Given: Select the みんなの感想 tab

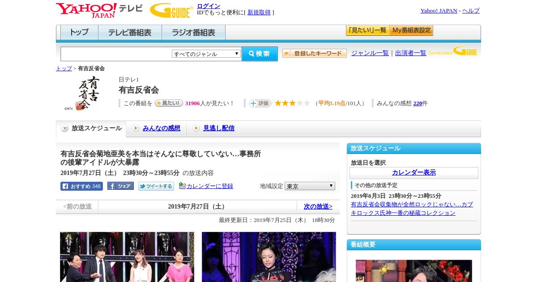Looking at the screenshot, I should point(162,128).
